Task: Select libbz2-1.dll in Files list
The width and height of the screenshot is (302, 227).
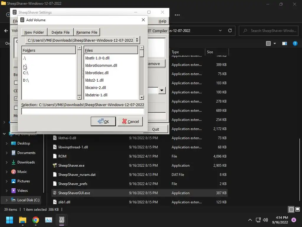Action: [94, 80]
